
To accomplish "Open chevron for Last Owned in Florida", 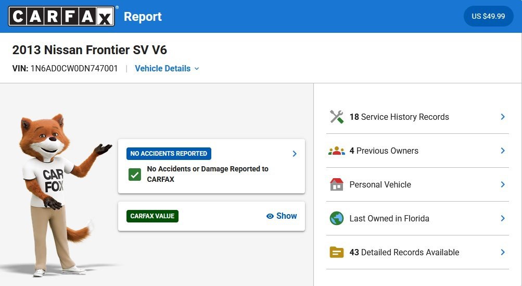I will click(503, 218).
